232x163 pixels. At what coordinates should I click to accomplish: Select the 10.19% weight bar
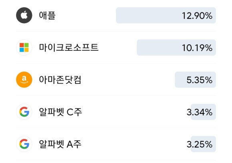point(176,48)
